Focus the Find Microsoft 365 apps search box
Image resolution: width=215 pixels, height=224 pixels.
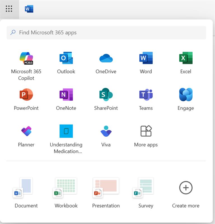point(106,32)
